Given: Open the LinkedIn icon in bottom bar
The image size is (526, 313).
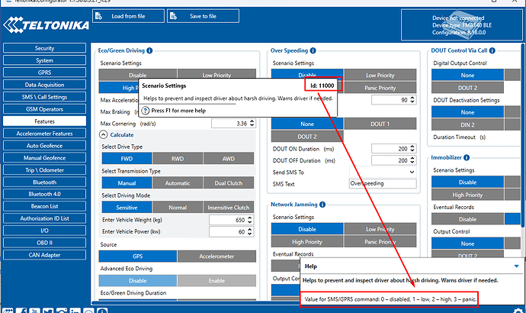Looking at the screenshot, I should click(x=75, y=311).
